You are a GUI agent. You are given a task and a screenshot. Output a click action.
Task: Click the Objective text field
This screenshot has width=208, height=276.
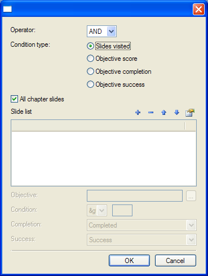coord(135,195)
